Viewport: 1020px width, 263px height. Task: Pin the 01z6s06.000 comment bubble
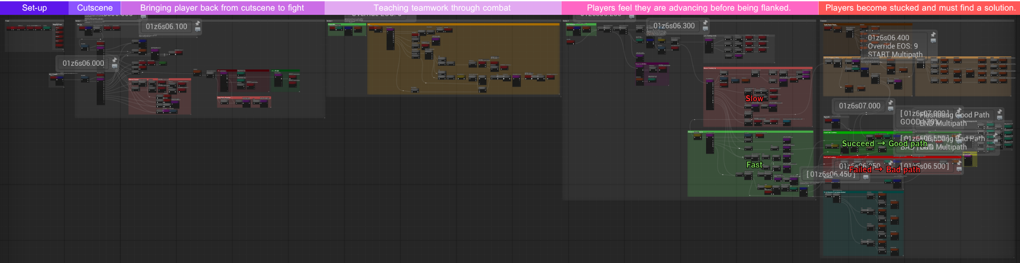[x=114, y=60]
